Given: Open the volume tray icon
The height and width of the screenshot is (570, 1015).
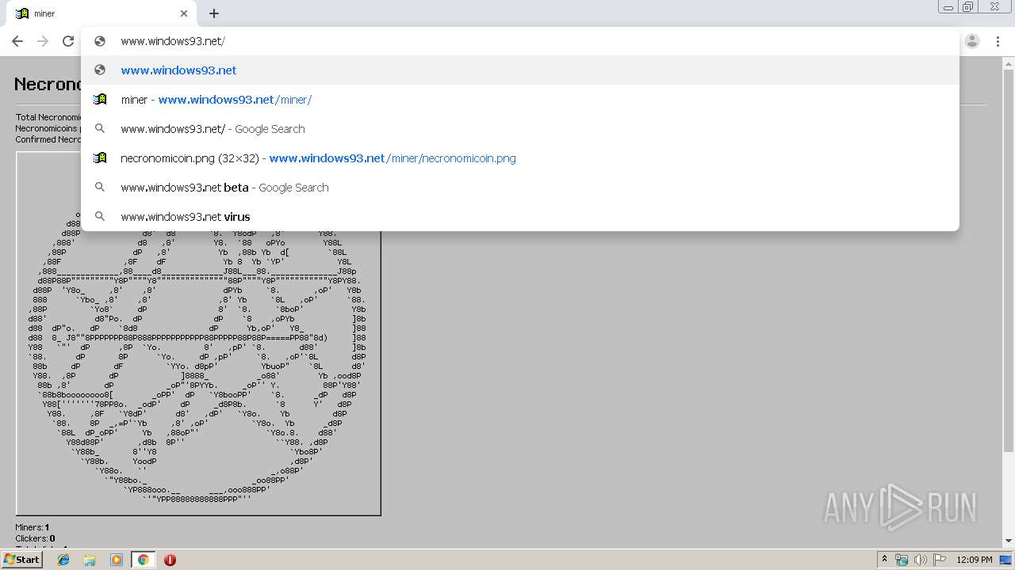Looking at the screenshot, I should 921,560.
